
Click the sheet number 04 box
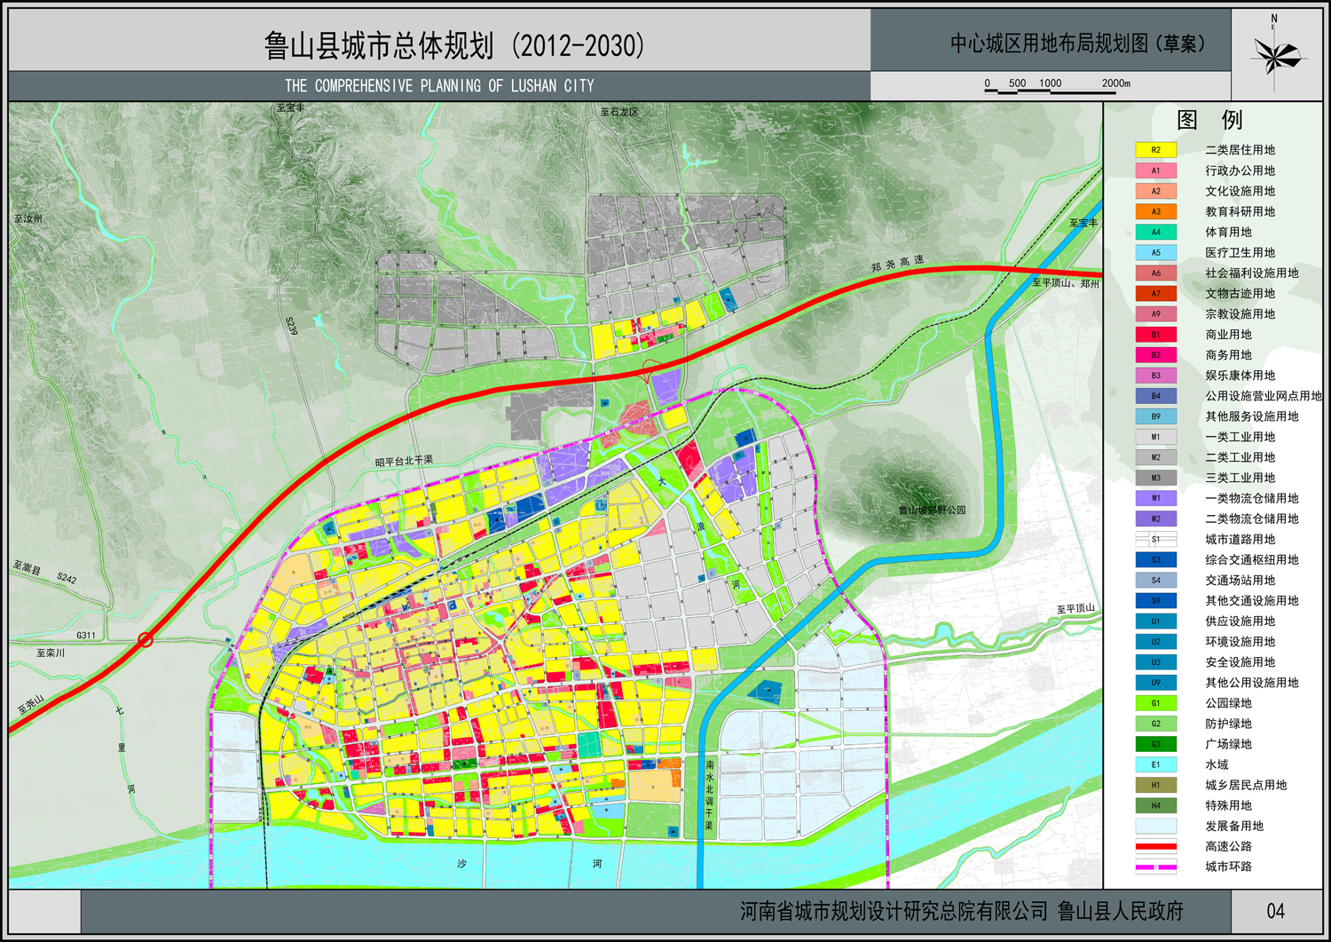(x=1275, y=911)
